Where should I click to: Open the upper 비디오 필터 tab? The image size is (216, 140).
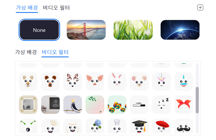pyautogui.click(x=56, y=8)
